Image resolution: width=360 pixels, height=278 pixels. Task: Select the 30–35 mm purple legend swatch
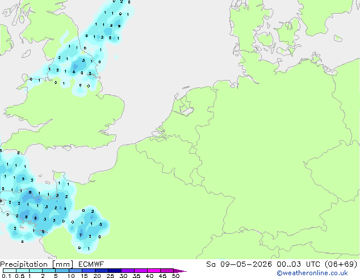[128, 271]
